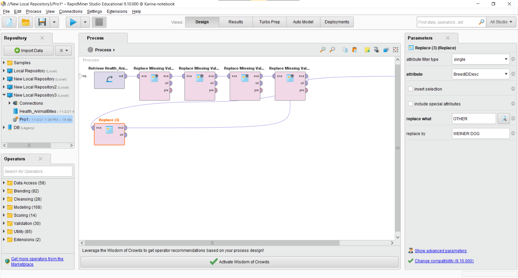Click info icon for replace by
The image size is (518, 278).
pyautogui.click(x=513, y=133)
